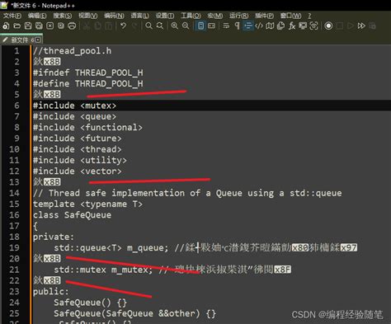The height and width of the screenshot is (324, 391).
Task: Place cursor on #include <mutex> line
Action: pyautogui.click(x=74, y=106)
